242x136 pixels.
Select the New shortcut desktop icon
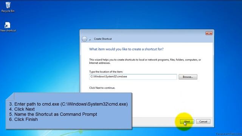8,27
